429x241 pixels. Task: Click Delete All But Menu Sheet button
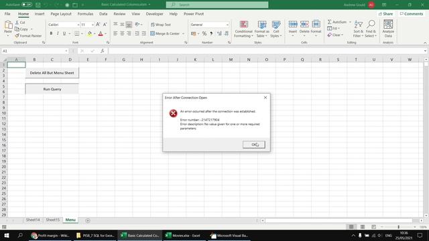(52, 73)
